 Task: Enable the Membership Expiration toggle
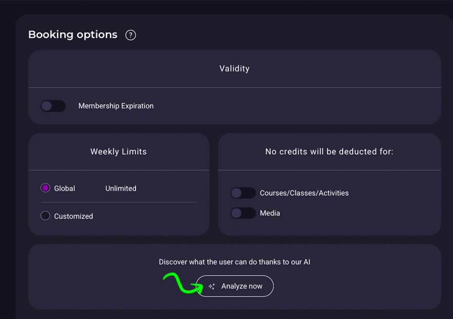click(x=53, y=106)
